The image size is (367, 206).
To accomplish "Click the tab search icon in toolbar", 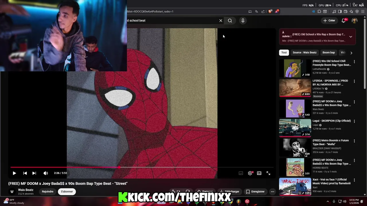I will coord(325,11).
